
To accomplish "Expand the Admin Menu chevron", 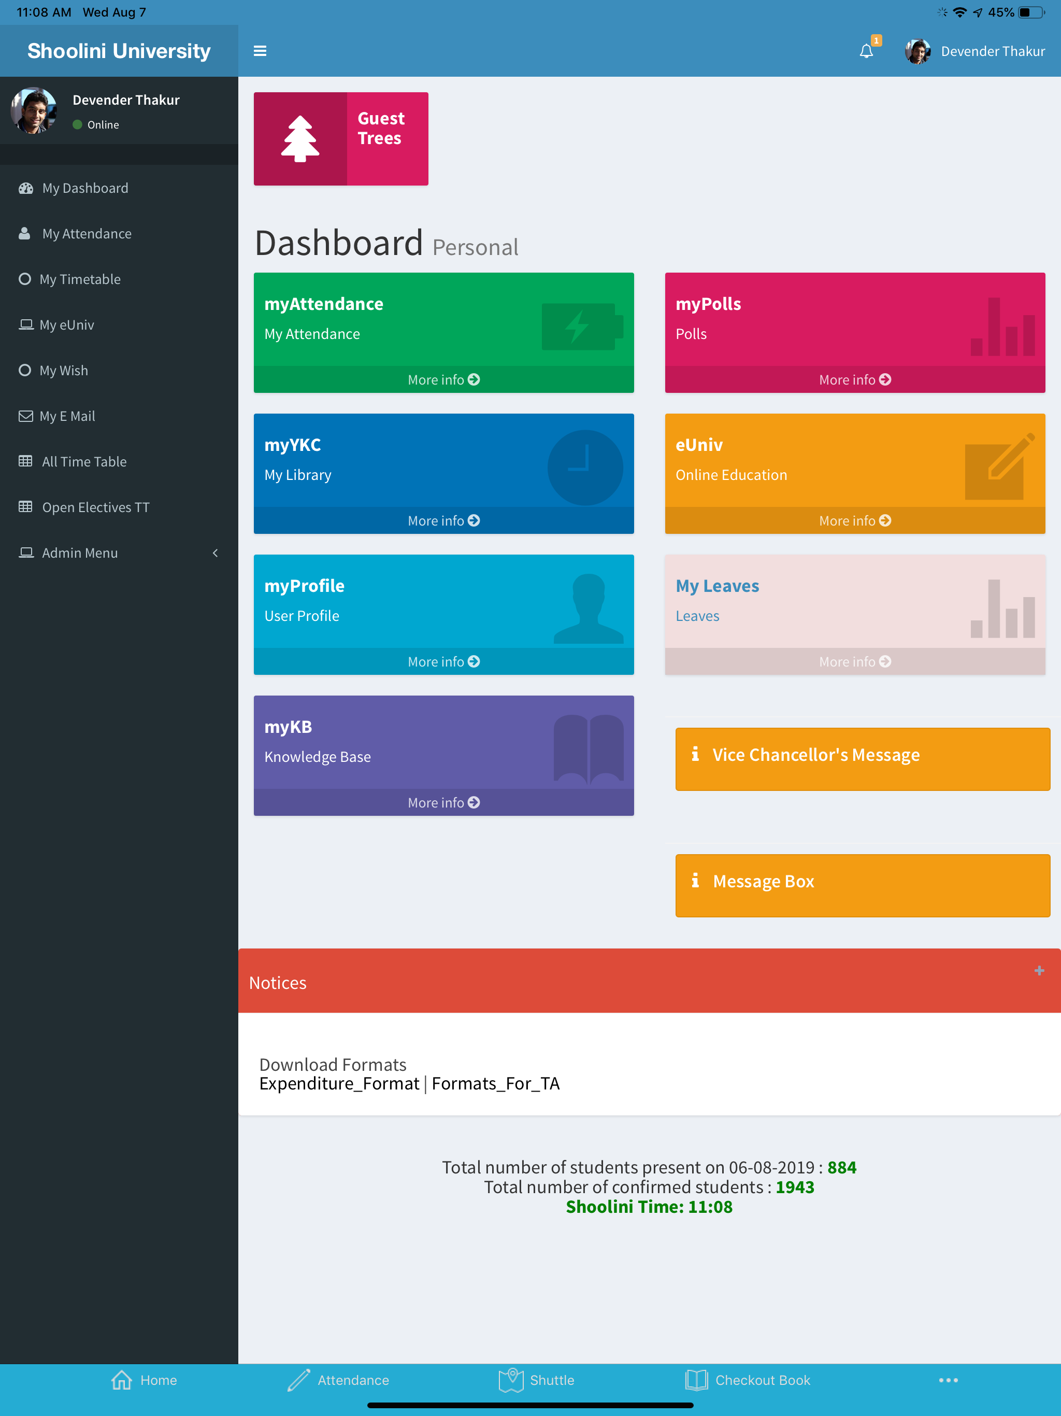I will point(216,553).
